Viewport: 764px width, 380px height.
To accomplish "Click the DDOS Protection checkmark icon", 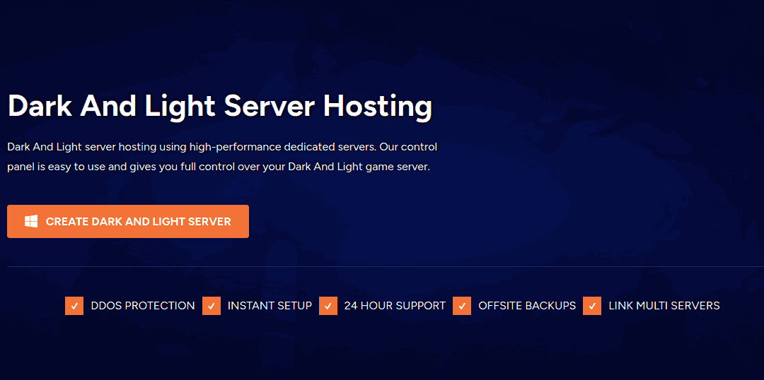I will click(x=74, y=306).
